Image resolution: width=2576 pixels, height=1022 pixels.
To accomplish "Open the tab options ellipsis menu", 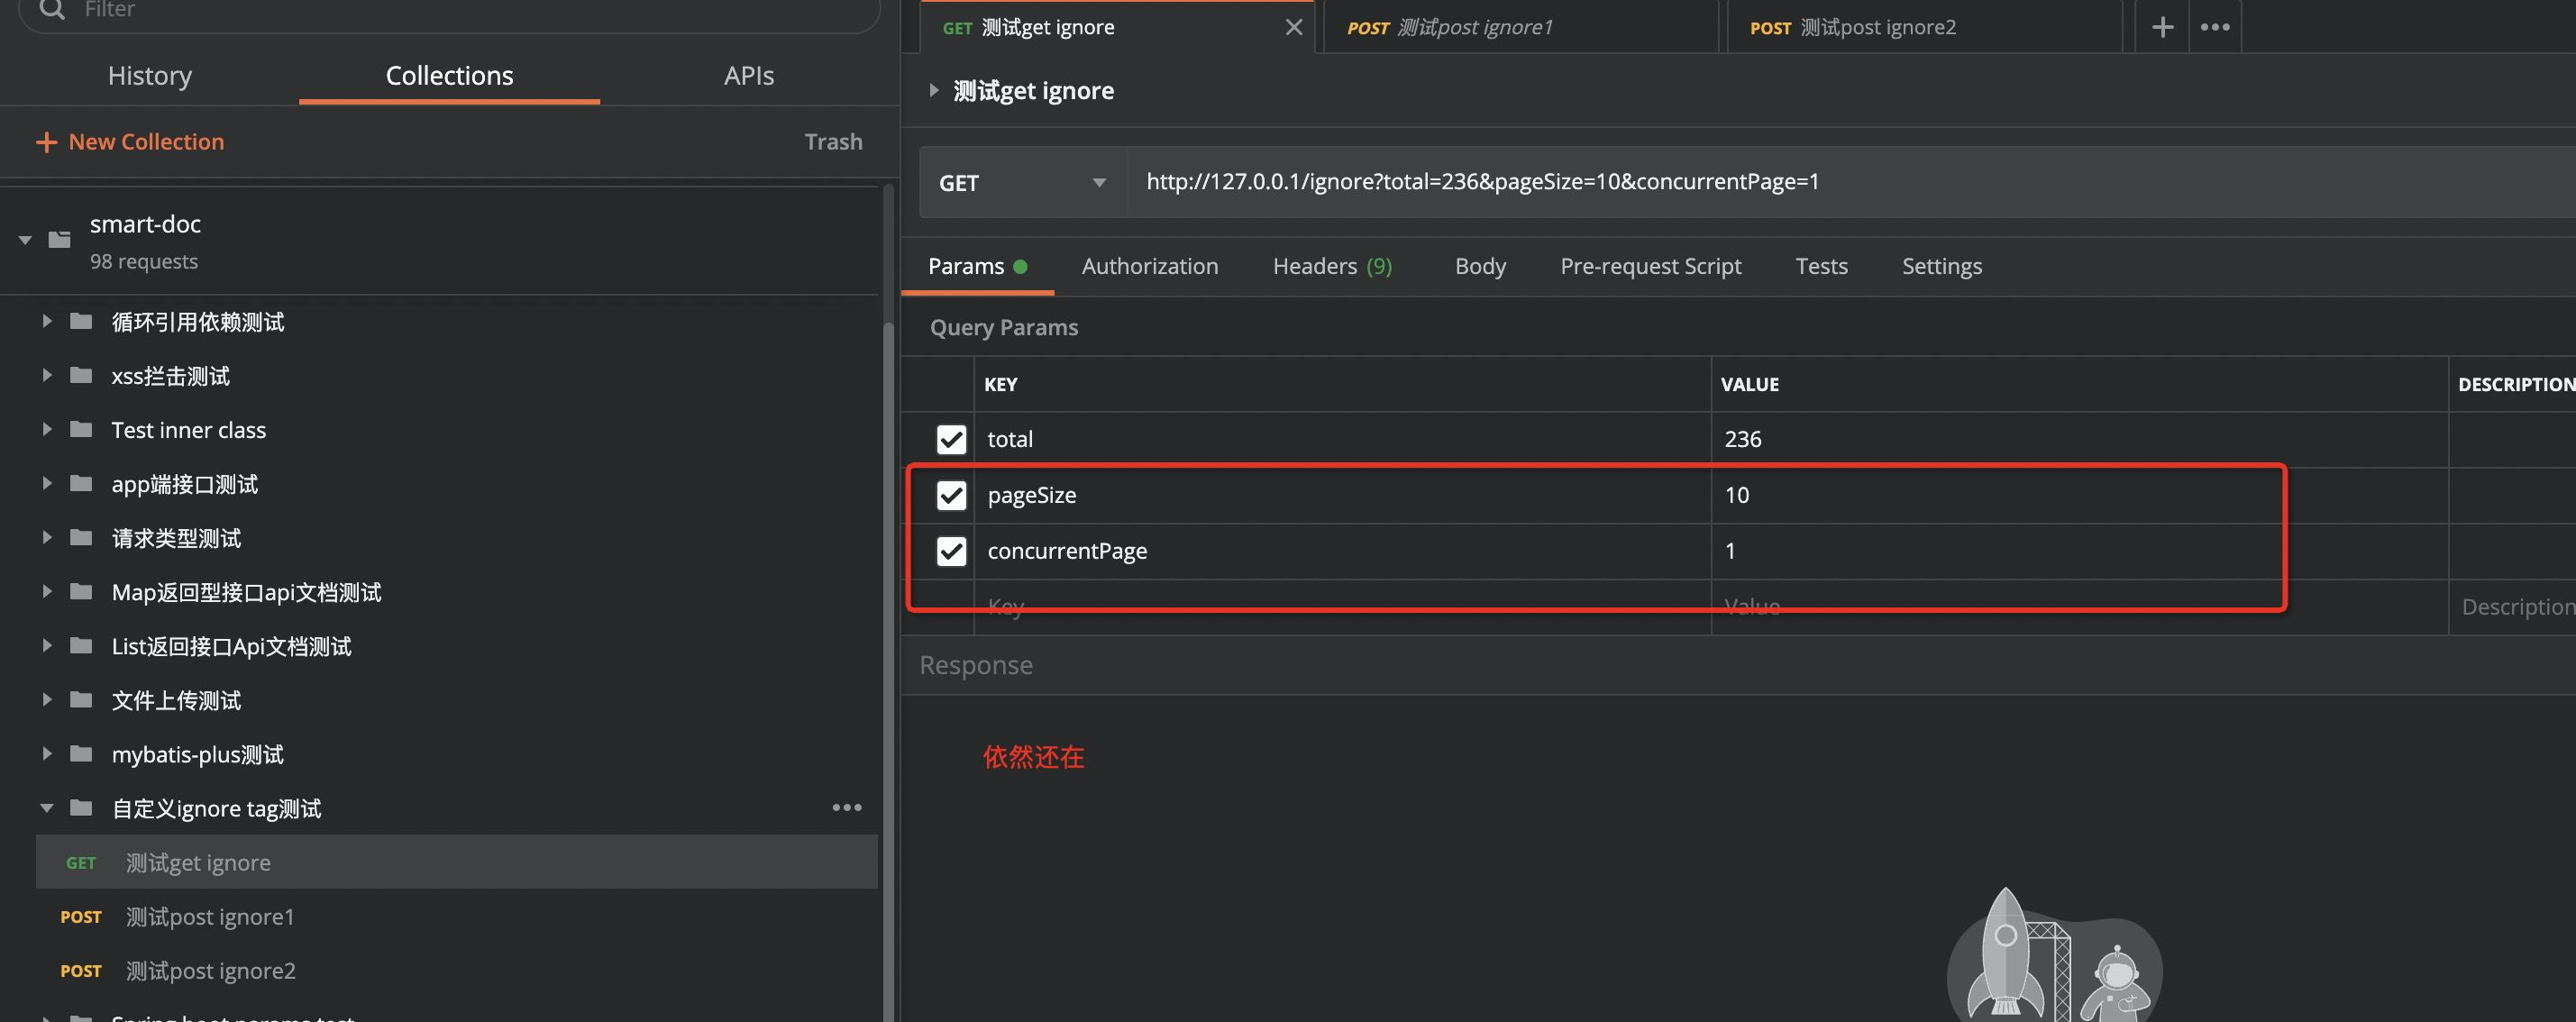I will click(x=2215, y=27).
